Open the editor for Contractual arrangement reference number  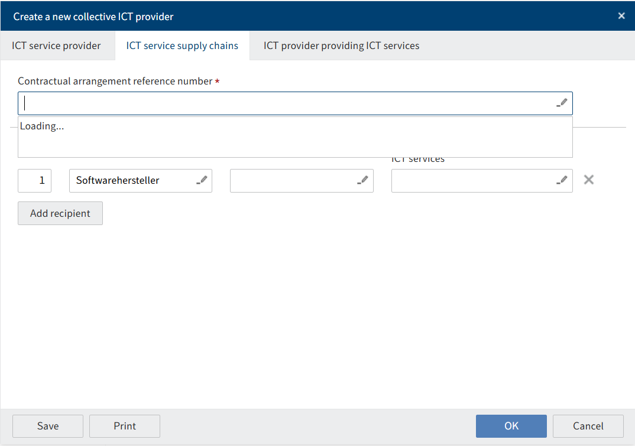[x=562, y=102]
